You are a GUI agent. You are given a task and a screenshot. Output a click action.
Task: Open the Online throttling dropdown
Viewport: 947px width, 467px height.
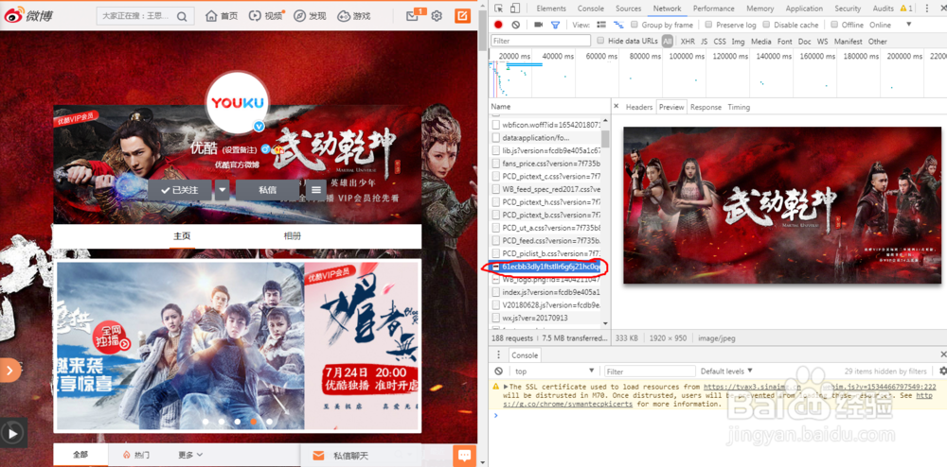point(890,25)
